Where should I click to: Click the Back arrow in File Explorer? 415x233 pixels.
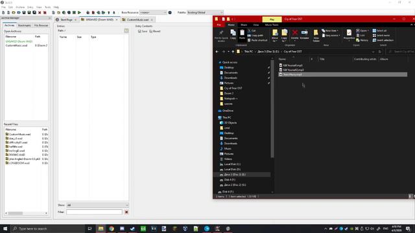click(x=217, y=52)
